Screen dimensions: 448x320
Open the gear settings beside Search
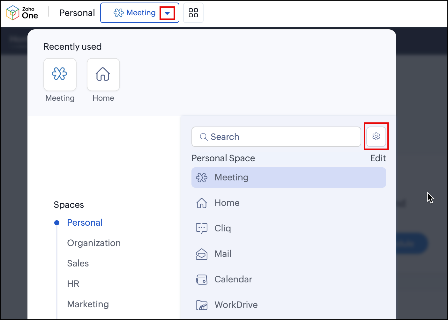(x=376, y=136)
